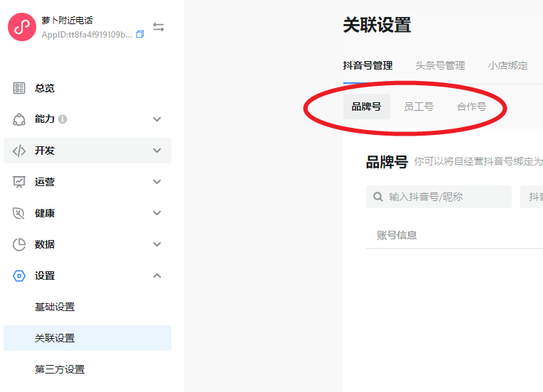Click the info icon beside 能力
This screenshot has height=392, width=543.
[x=63, y=119]
